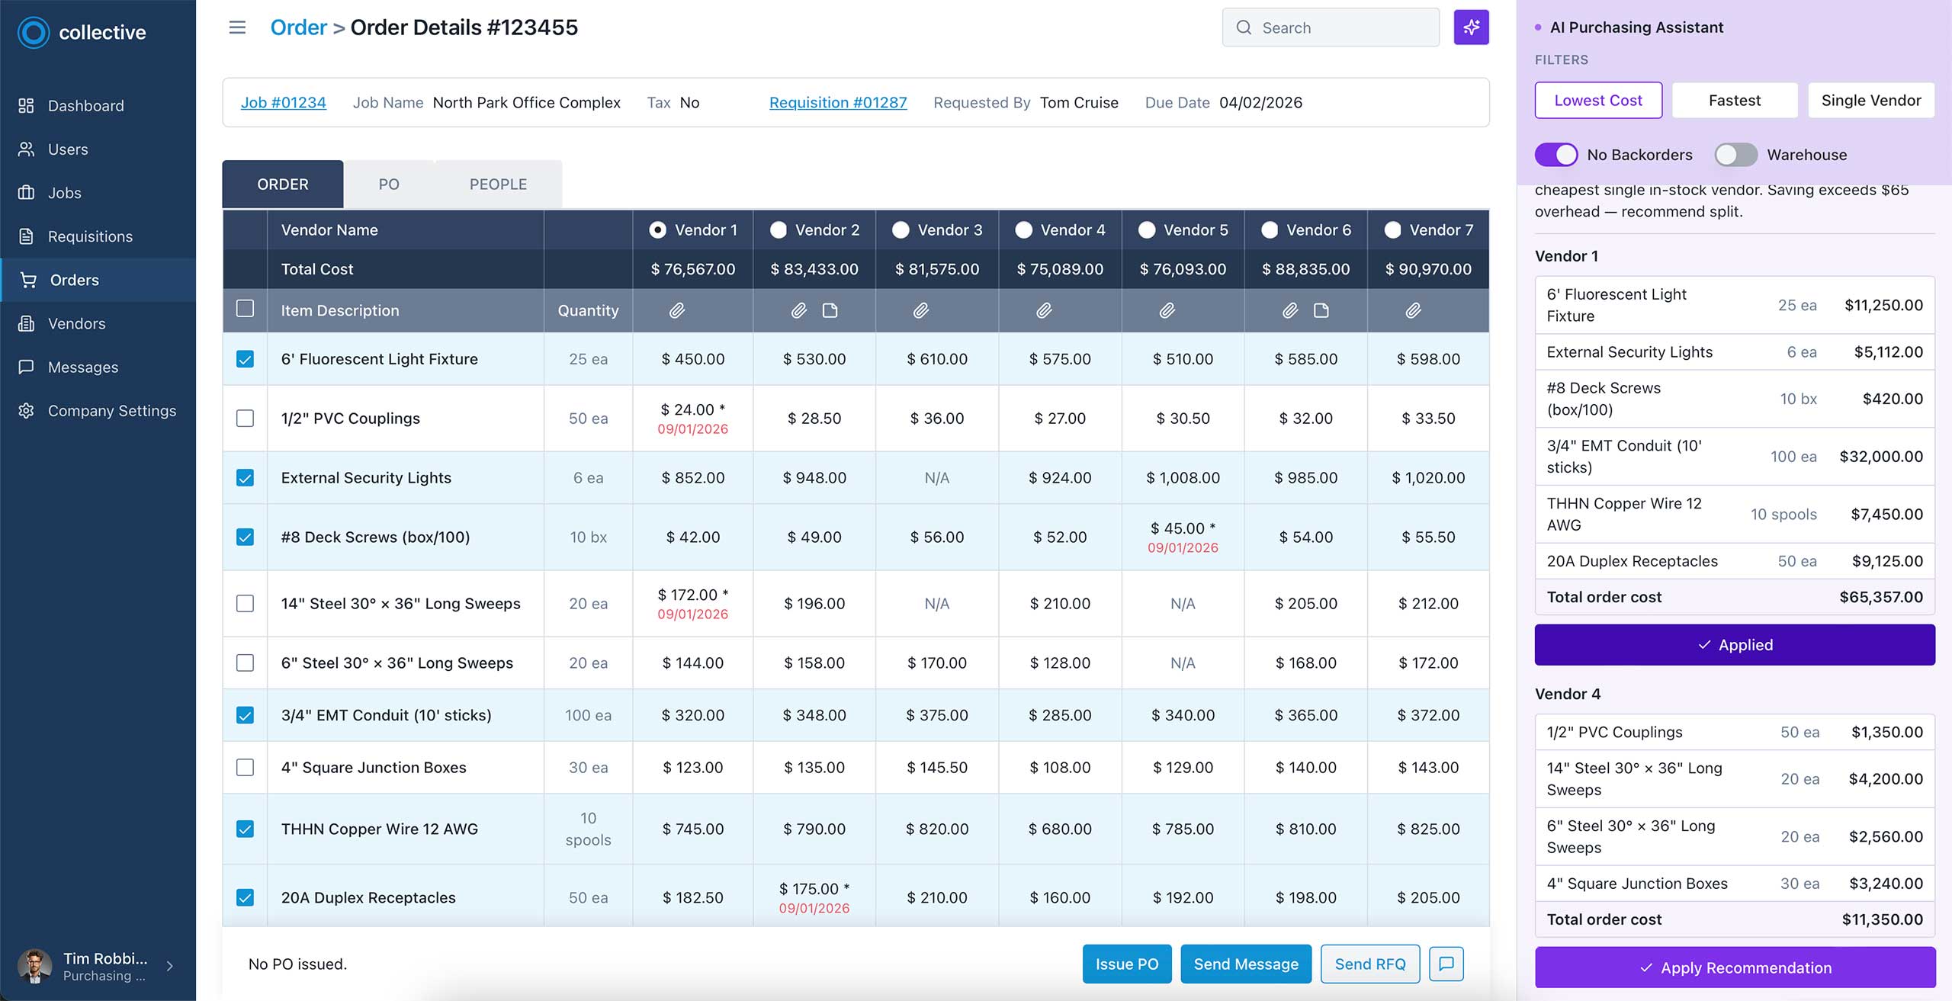Screen dimensions: 1952x1001
Task: Open the chat comment icon button
Action: (1446, 964)
